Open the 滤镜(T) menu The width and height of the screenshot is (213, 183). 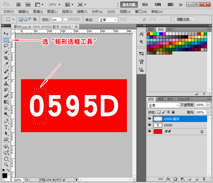82,12
